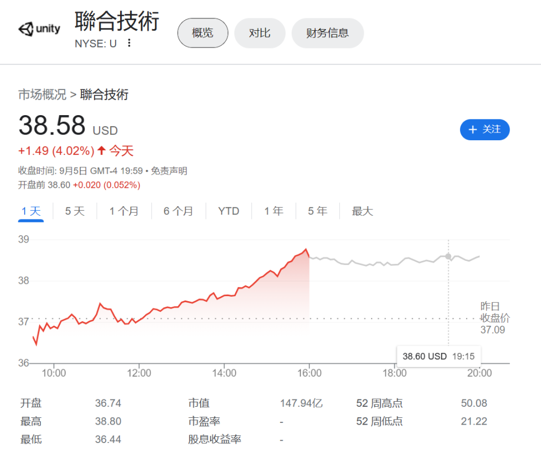
Task: Switch to the 对比 compare tab
Action: [x=260, y=33]
